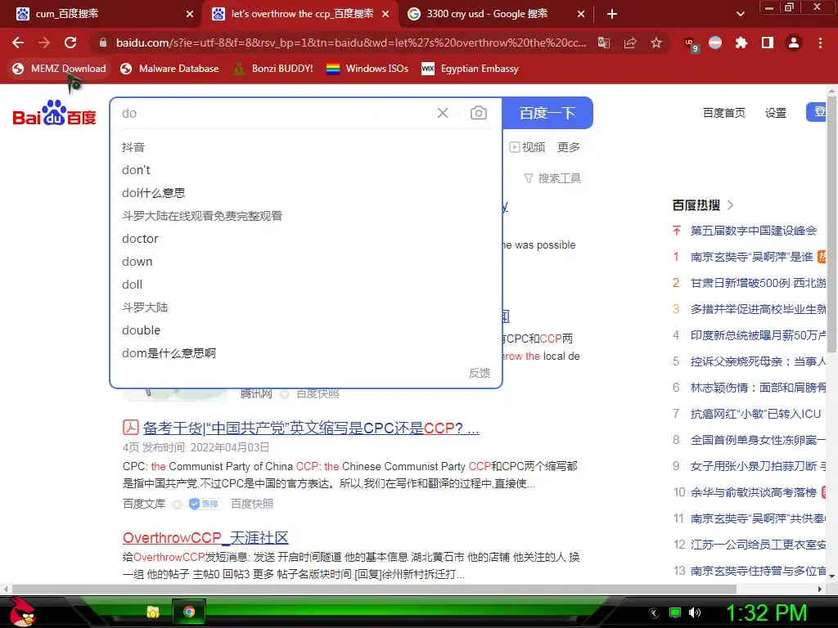Image resolution: width=838 pixels, height=628 pixels.
Task: Open hot search 第五届数字中国建设峰会
Action: pyautogui.click(x=754, y=231)
